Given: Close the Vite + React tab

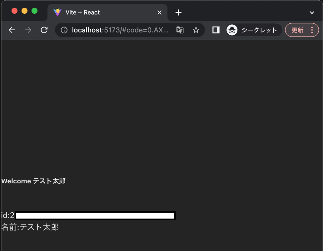Looking at the screenshot, I should pos(159,12).
